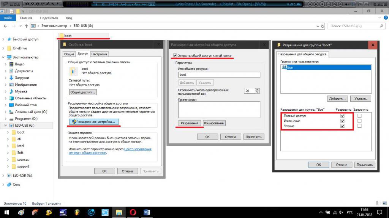Open Сеть in the navigation pane
The image size is (389, 218).
pyautogui.click(x=16, y=185)
